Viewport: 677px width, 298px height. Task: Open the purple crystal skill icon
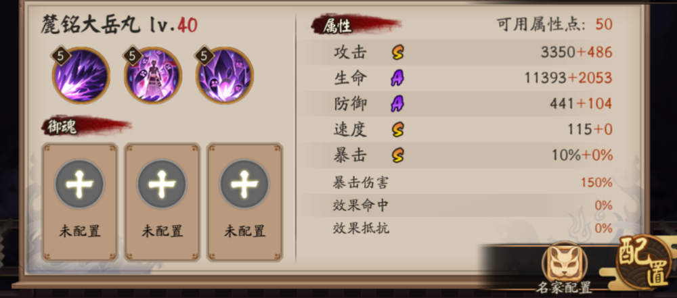click(x=225, y=76)
